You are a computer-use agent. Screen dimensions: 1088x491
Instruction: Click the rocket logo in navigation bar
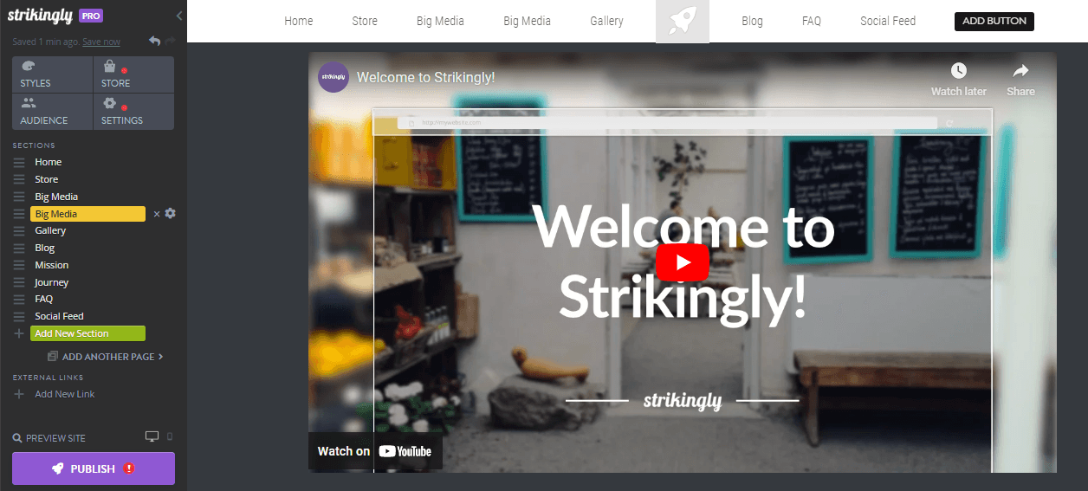tap(683, 21)
